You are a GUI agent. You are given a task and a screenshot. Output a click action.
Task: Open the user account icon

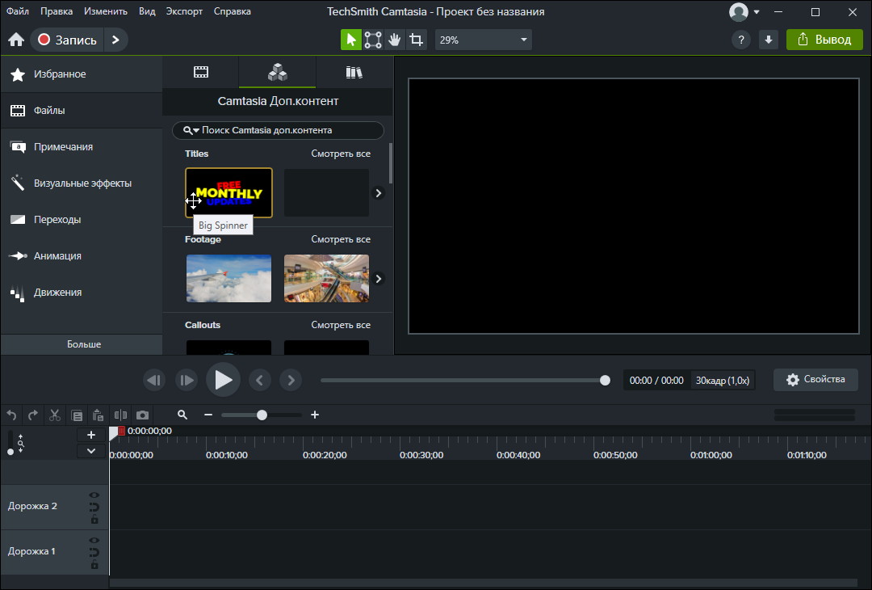739,11
